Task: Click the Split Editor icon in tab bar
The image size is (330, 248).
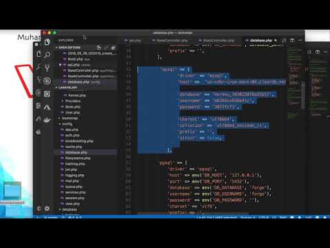Action: (292, 40)
